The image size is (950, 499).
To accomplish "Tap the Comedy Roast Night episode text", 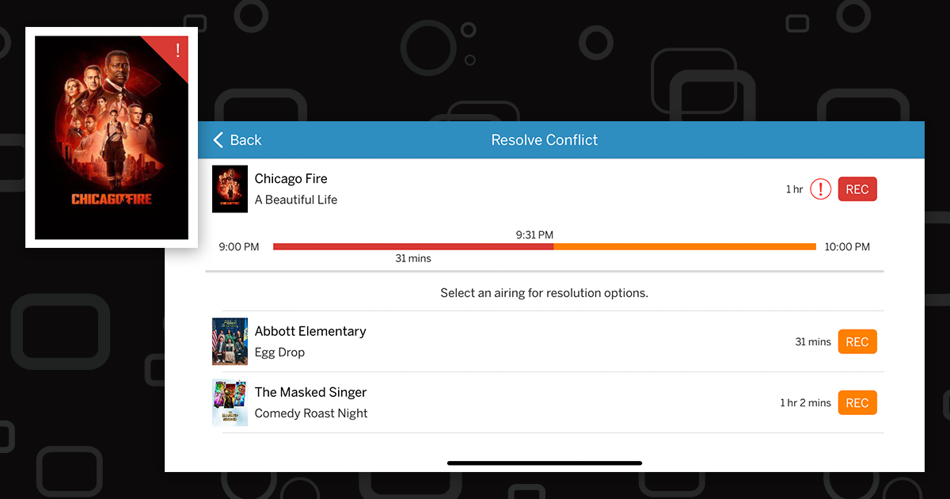I will click(x=311, y=413).
